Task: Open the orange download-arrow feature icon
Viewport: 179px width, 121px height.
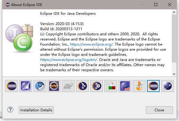Action: pos(139,86)
